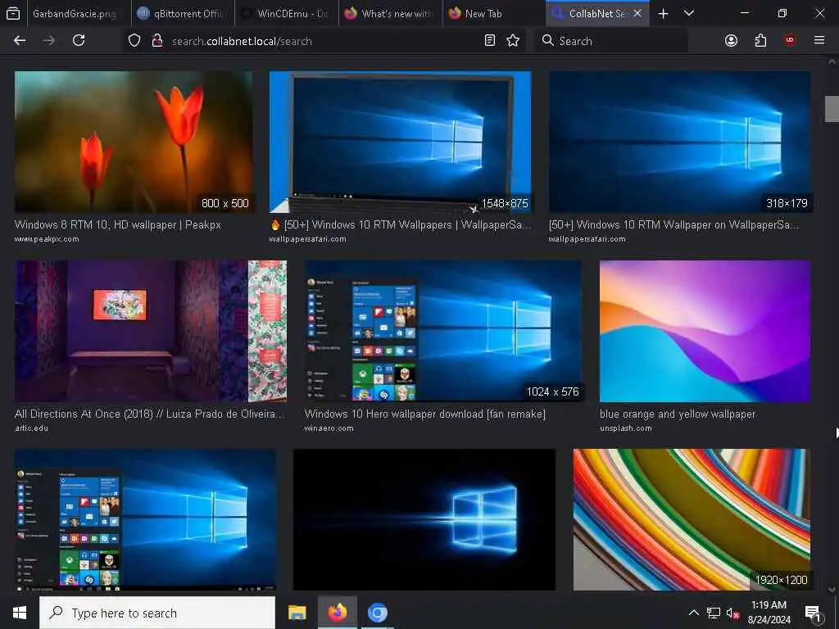Click the scrollbar down arrow
Image resolution: width=839 pixels, height=629 pixels.
[x=832, y=590]
